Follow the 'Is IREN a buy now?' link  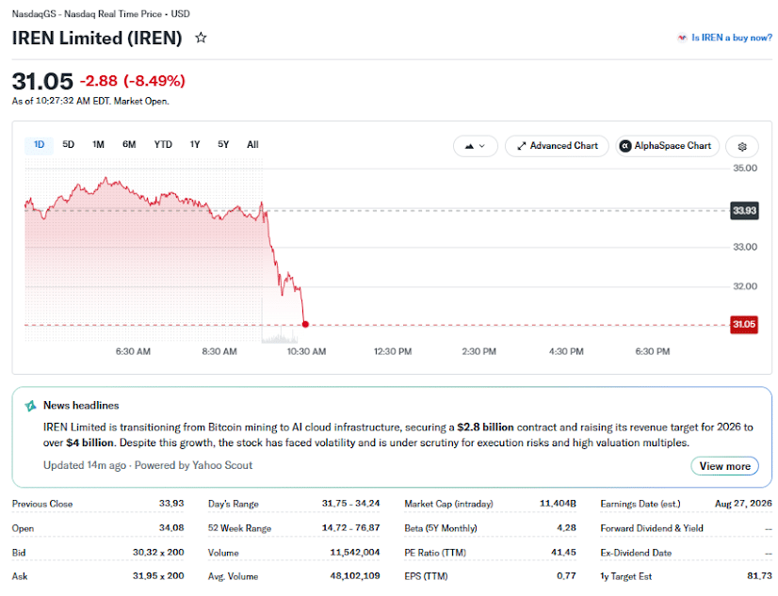pos(732,38)
